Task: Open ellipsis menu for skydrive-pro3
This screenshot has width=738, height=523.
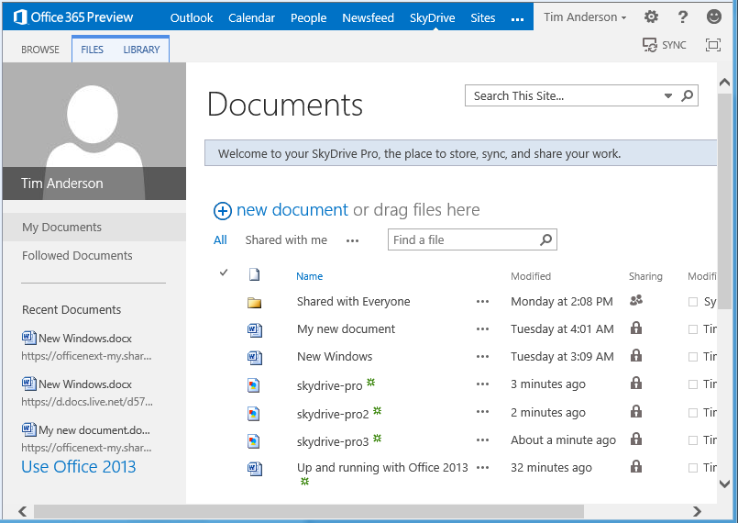Action: click(482, 440)
